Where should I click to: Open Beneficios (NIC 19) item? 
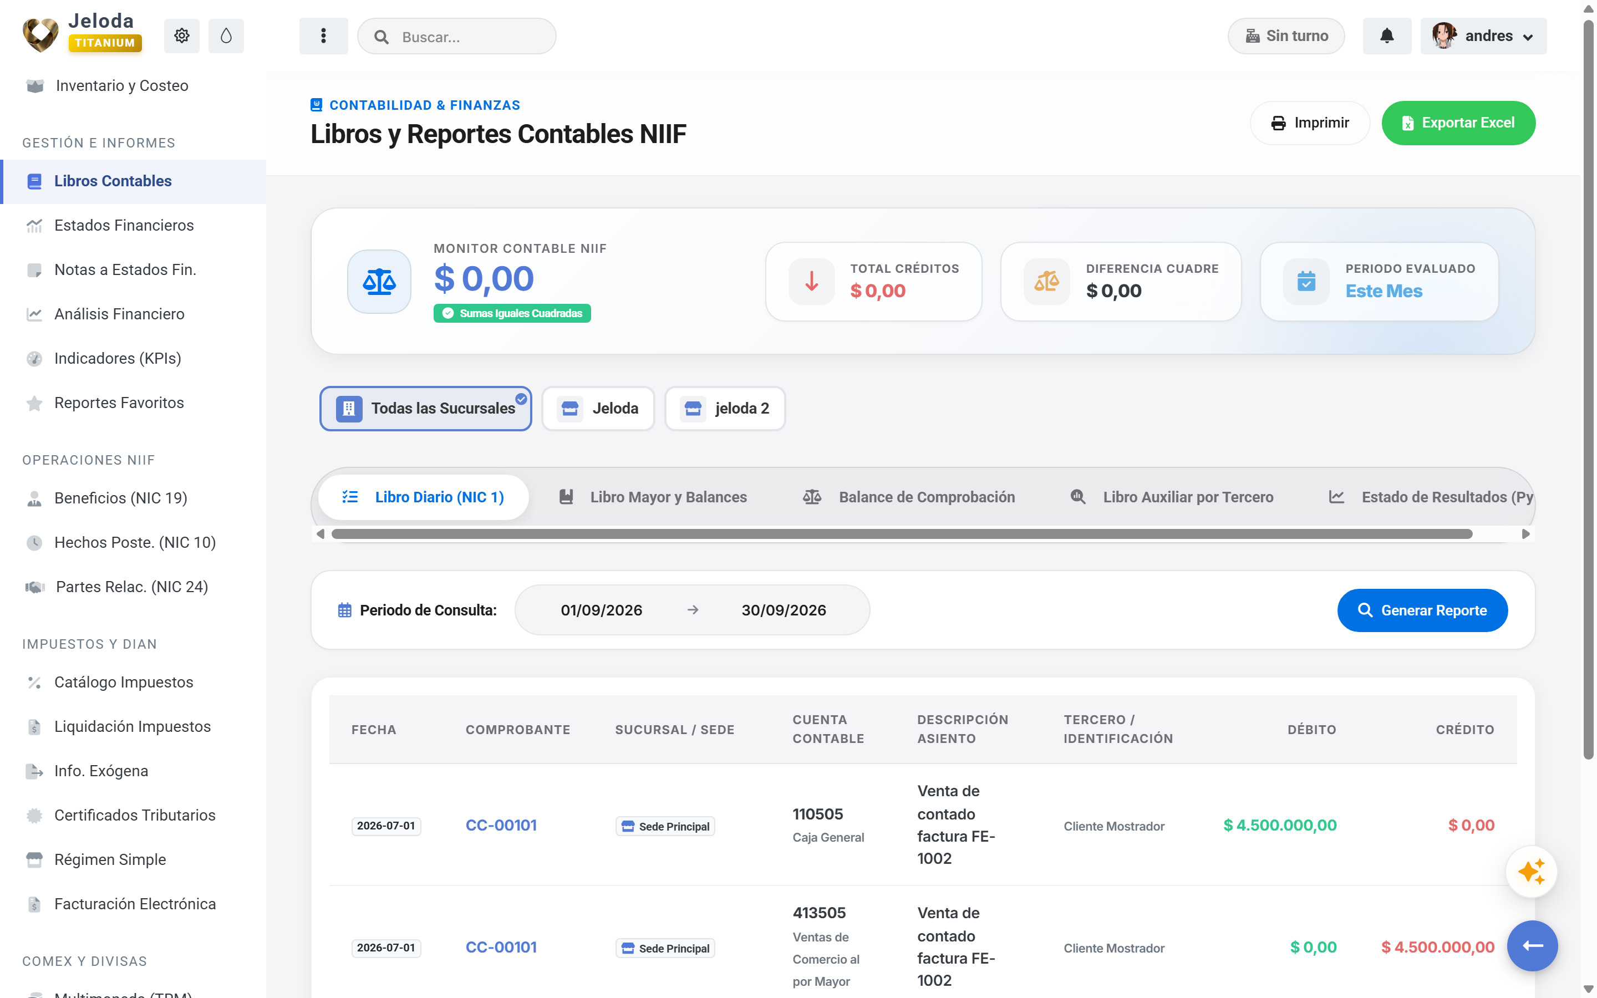tap(133, 498)
